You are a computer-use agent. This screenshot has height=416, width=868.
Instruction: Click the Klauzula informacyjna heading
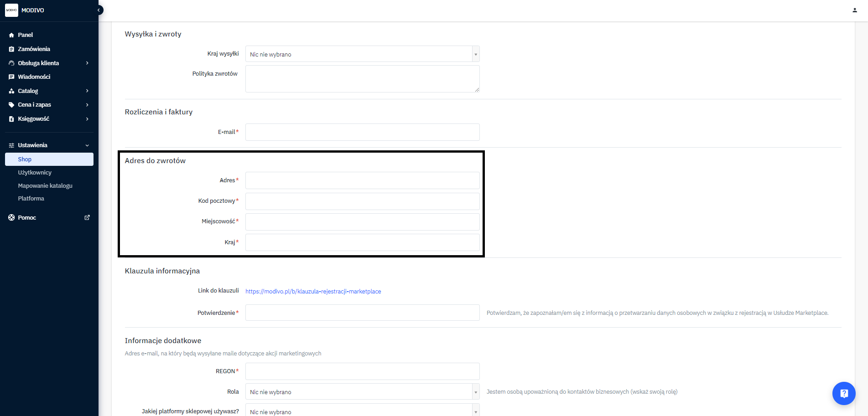(x=162, y=271)
